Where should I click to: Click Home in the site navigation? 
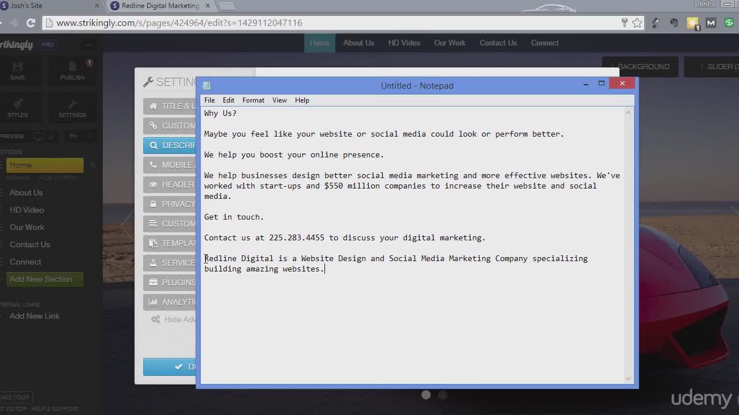[x=320, y=43]
